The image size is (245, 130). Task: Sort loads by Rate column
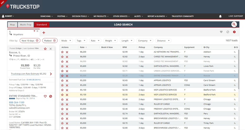click(x=83, y=47)
